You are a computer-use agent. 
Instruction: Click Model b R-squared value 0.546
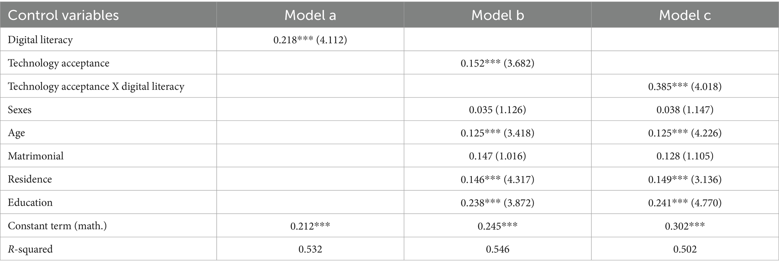pos(497,249)
